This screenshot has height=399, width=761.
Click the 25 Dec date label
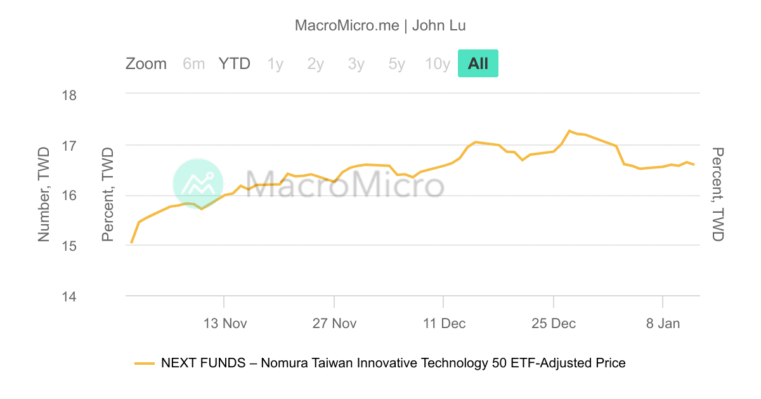pos(554,324)
